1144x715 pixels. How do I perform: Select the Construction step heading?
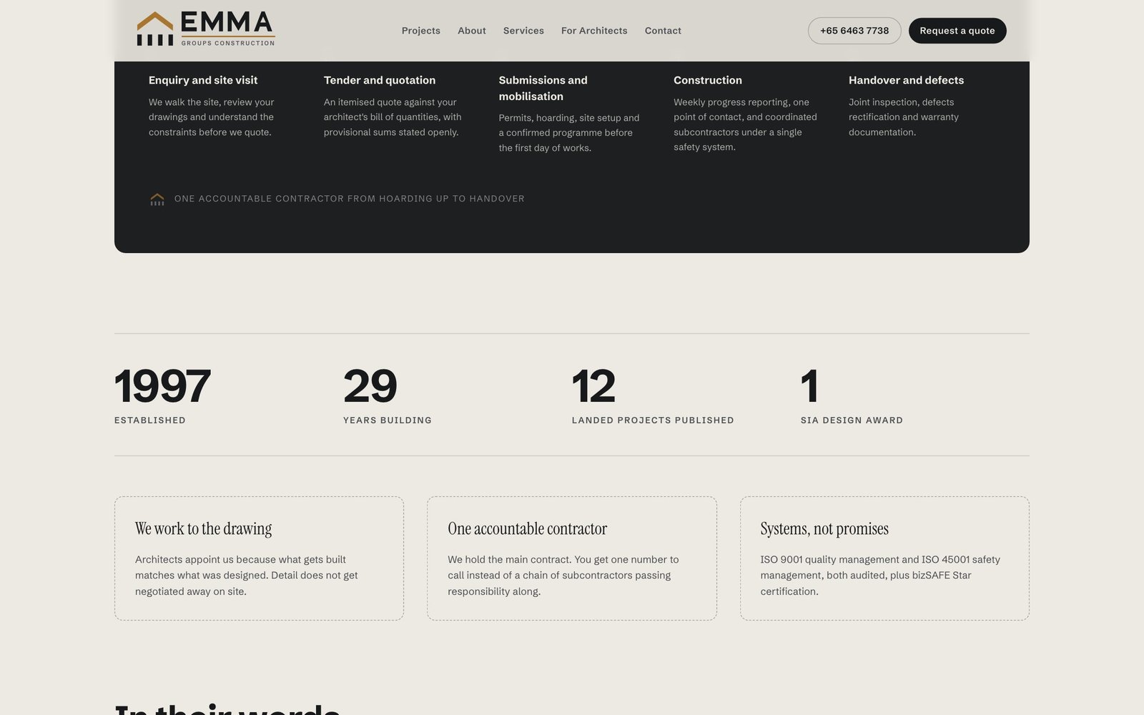click(x=708, y=80)
